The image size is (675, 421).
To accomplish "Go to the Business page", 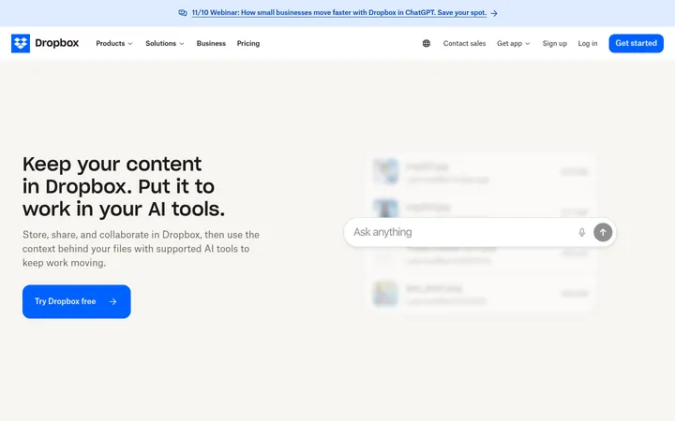I will 211,43.
